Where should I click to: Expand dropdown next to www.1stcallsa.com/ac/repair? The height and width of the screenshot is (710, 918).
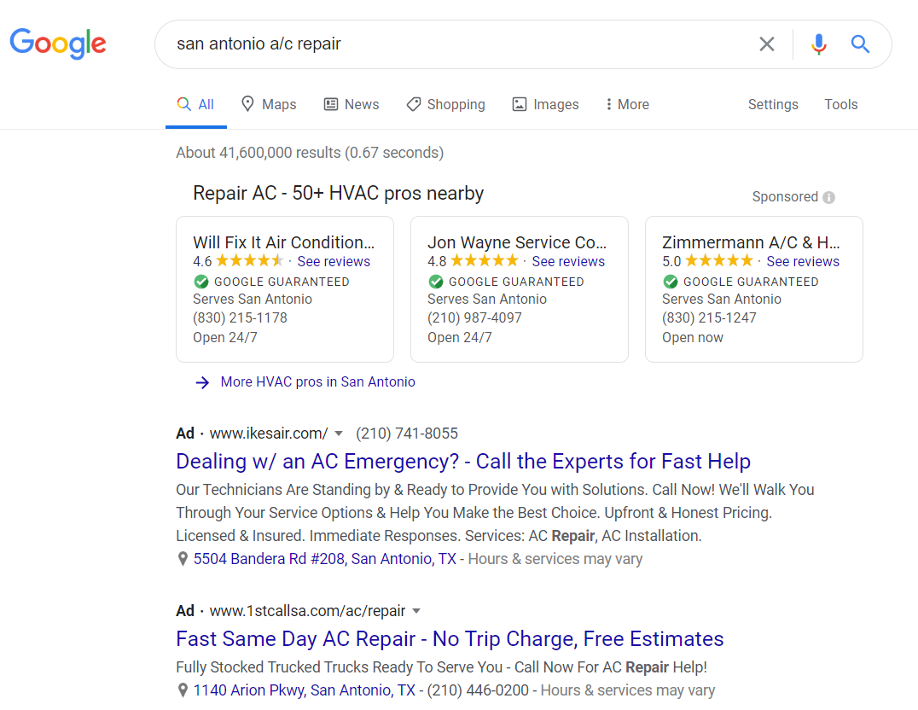coord(416,611)
